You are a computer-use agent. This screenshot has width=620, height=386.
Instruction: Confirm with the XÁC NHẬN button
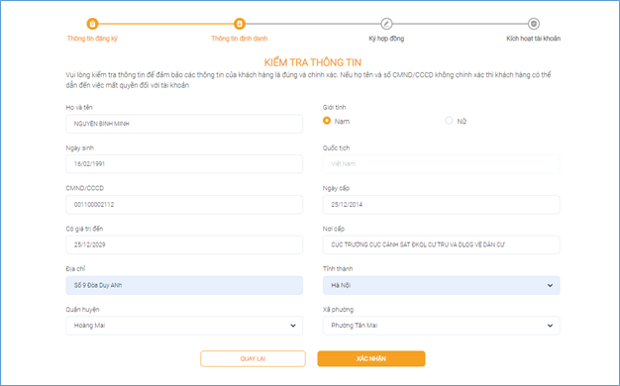(x=371, y=358)
